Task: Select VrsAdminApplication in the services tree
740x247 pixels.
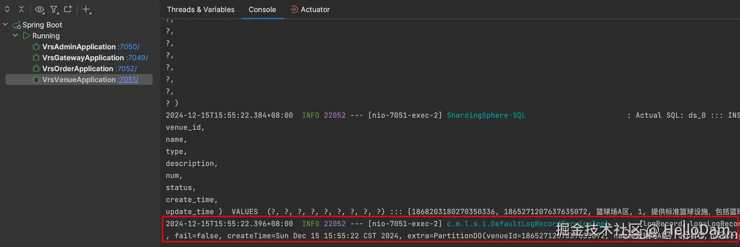Action: point(79,47)
